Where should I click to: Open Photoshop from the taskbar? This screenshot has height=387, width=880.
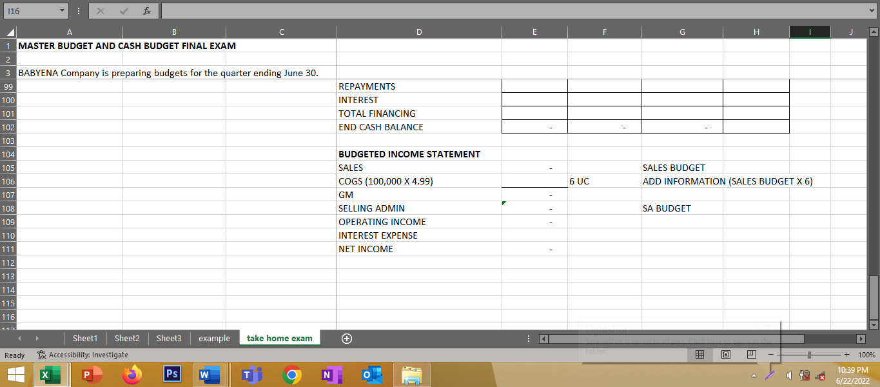171,375
